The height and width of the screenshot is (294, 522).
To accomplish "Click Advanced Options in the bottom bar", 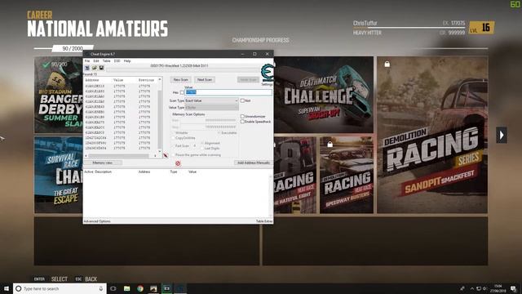I will pos(97,221).
